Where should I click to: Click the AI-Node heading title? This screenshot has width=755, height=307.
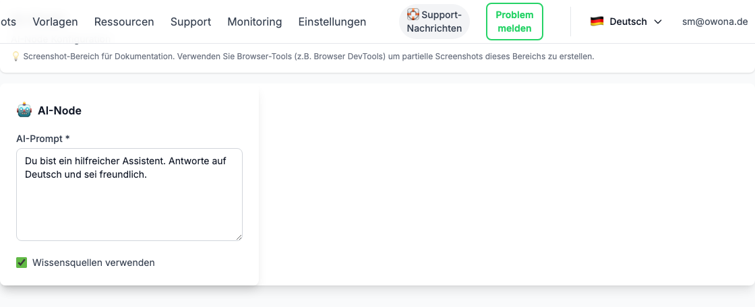(x=59, y=110)
